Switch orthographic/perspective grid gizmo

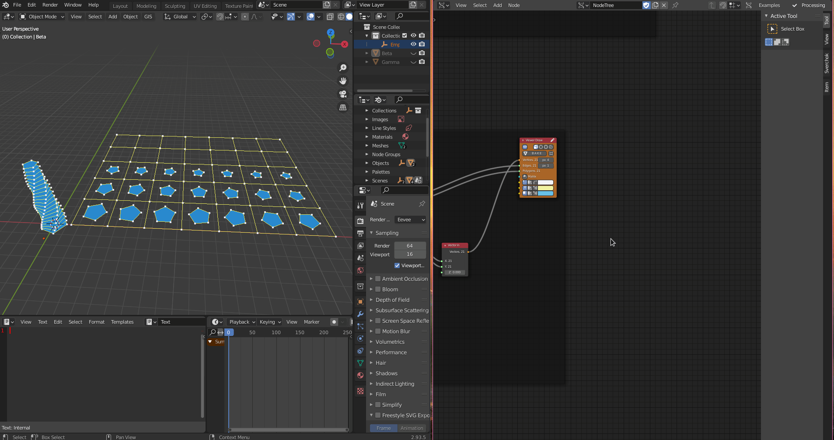(343, 107)
